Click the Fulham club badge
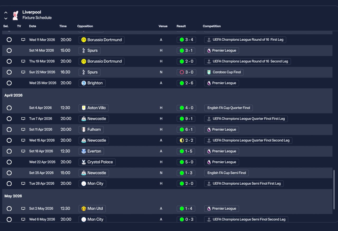 (84, 129)
